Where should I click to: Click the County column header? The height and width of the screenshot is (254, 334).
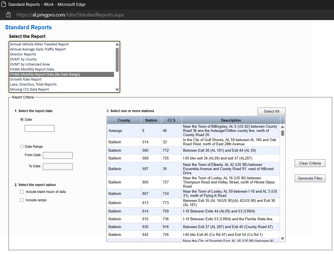[124, 120]
